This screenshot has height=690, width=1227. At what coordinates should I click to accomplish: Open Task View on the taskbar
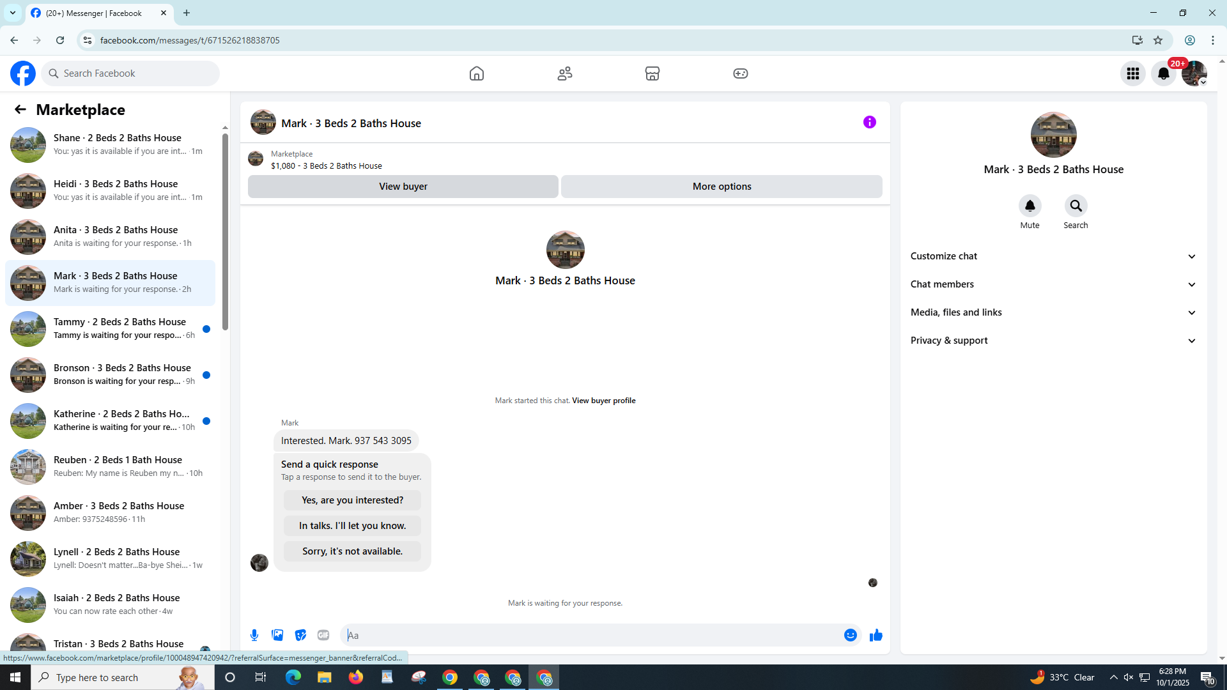[261, 677]
